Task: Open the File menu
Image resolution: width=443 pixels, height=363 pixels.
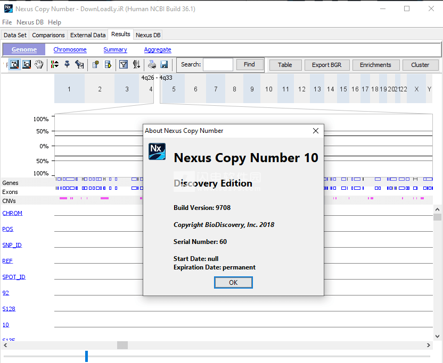Action: click(x=7, y=22)
